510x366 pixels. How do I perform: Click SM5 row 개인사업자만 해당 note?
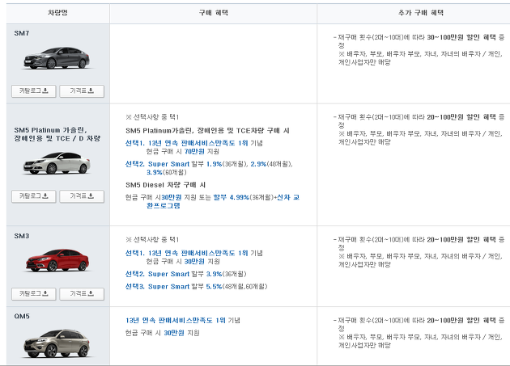point(364,142)
